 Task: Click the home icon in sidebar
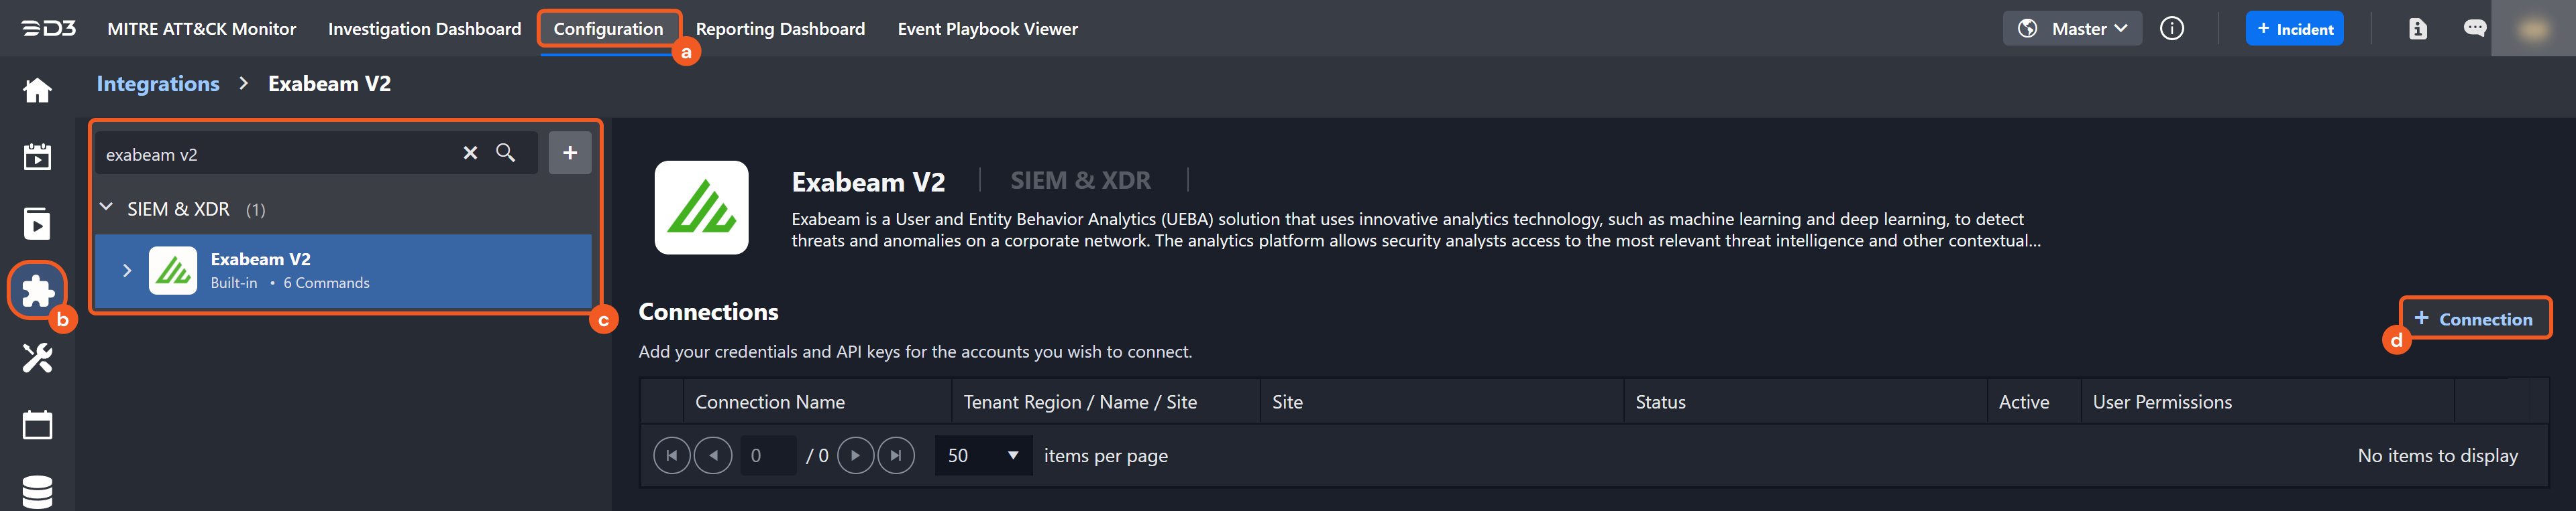click(37, 91)
